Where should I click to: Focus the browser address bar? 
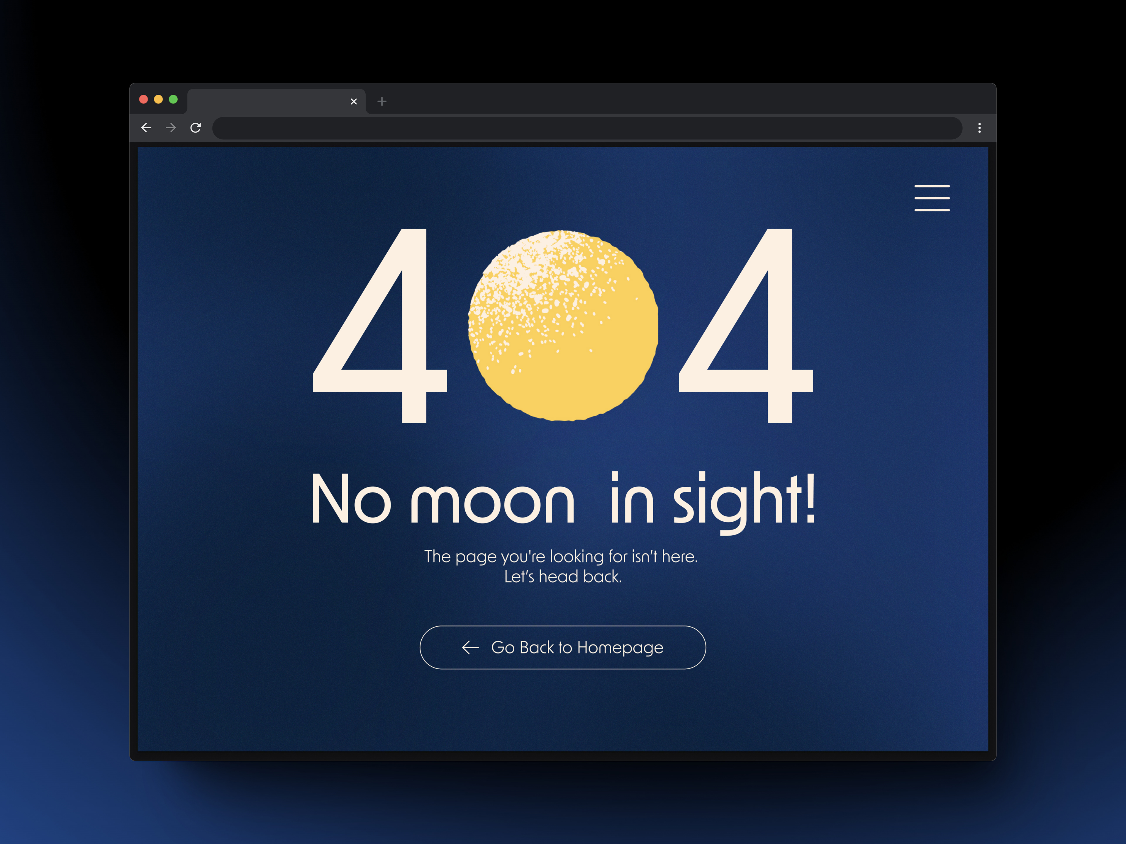pos(587,128)
